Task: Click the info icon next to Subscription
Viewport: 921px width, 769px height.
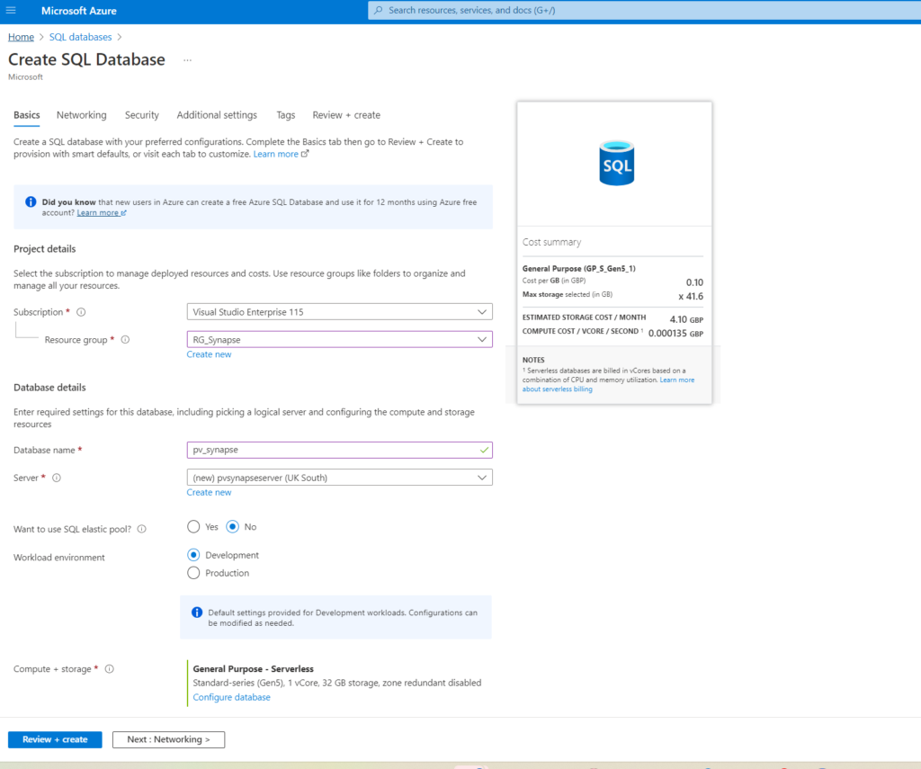Action: coord(81,312)
